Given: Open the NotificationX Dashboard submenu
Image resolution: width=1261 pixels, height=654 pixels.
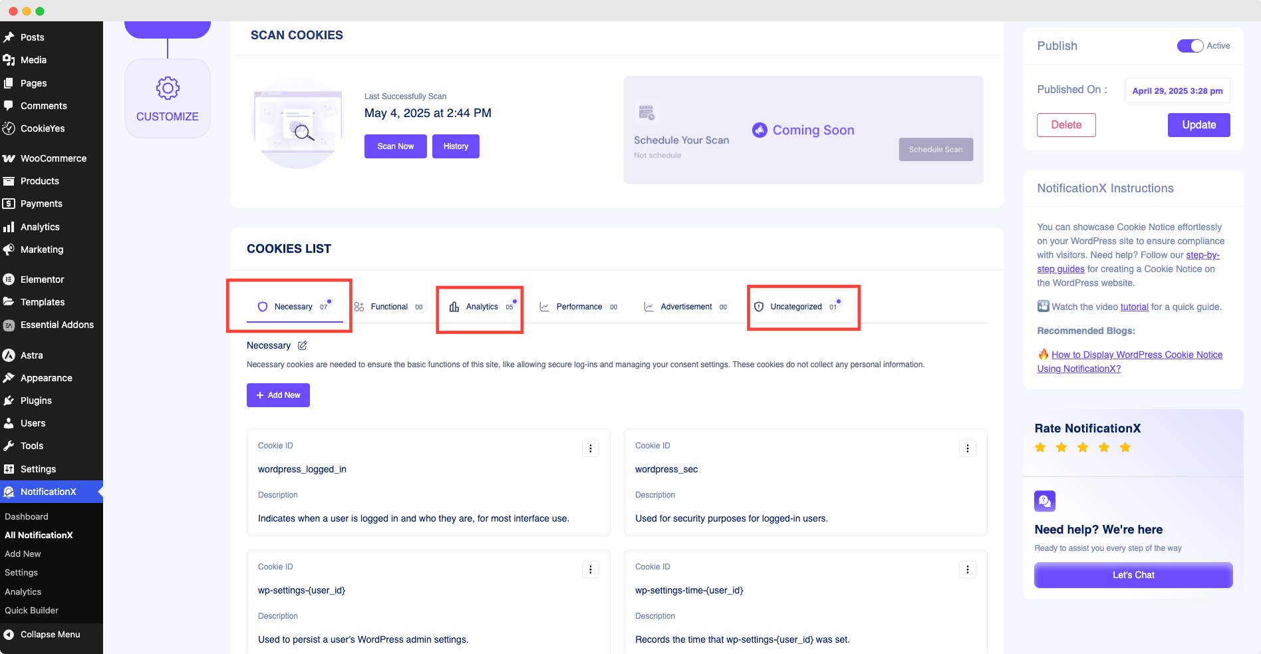Looking at the screenshot, I should tap(27, 516).
